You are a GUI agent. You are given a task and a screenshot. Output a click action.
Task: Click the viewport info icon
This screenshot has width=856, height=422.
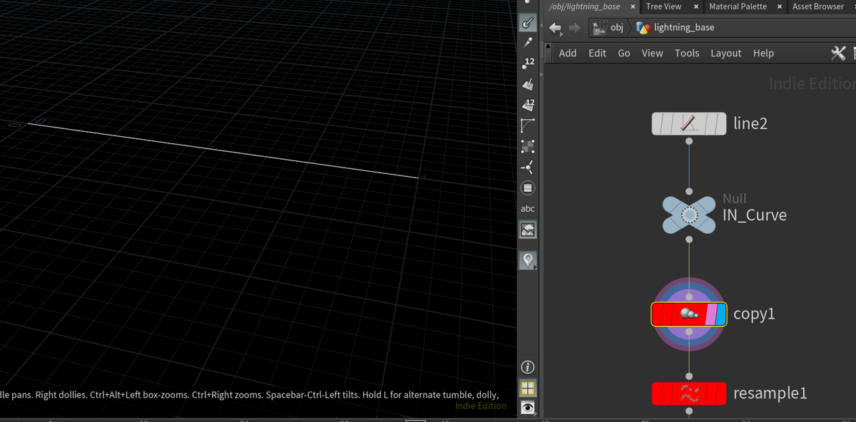coord(528,367)
